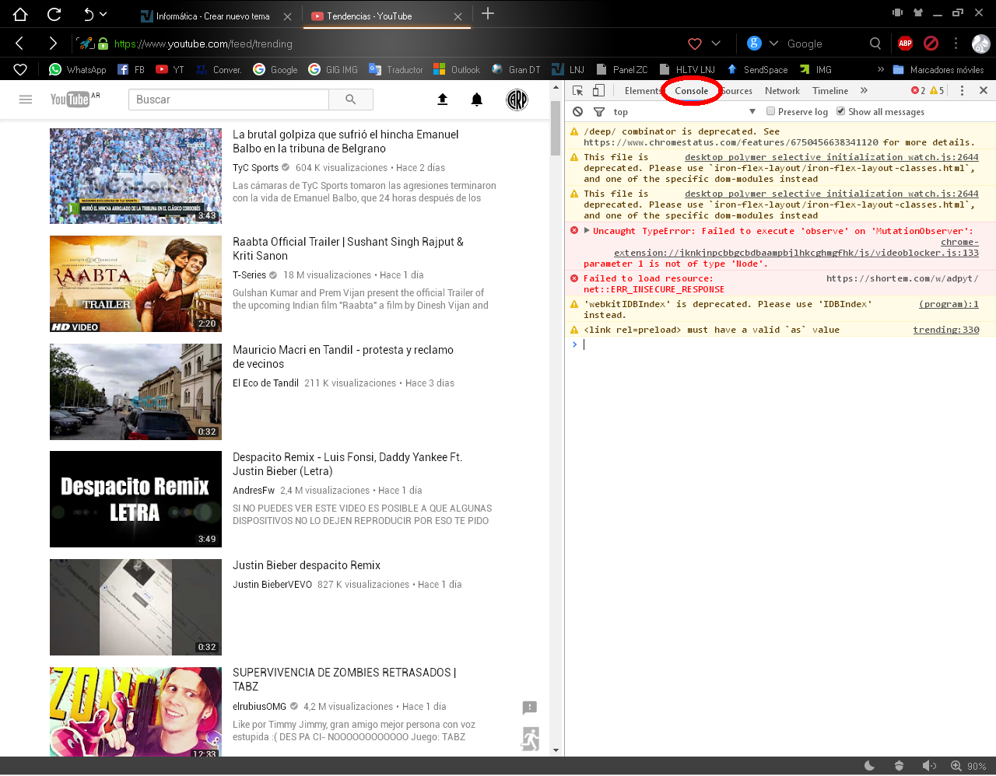
Task: Click the YouTube upload arrow icon
Action: (443, 100)
